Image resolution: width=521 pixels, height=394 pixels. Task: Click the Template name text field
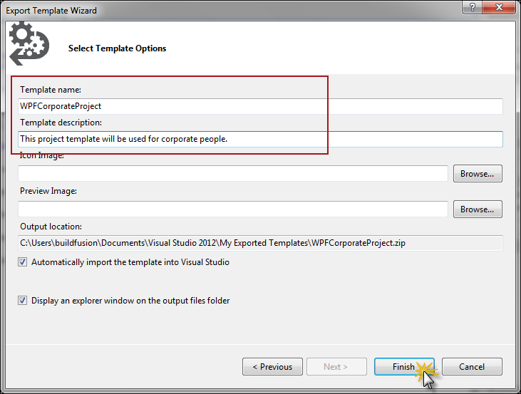coord(260,106)
